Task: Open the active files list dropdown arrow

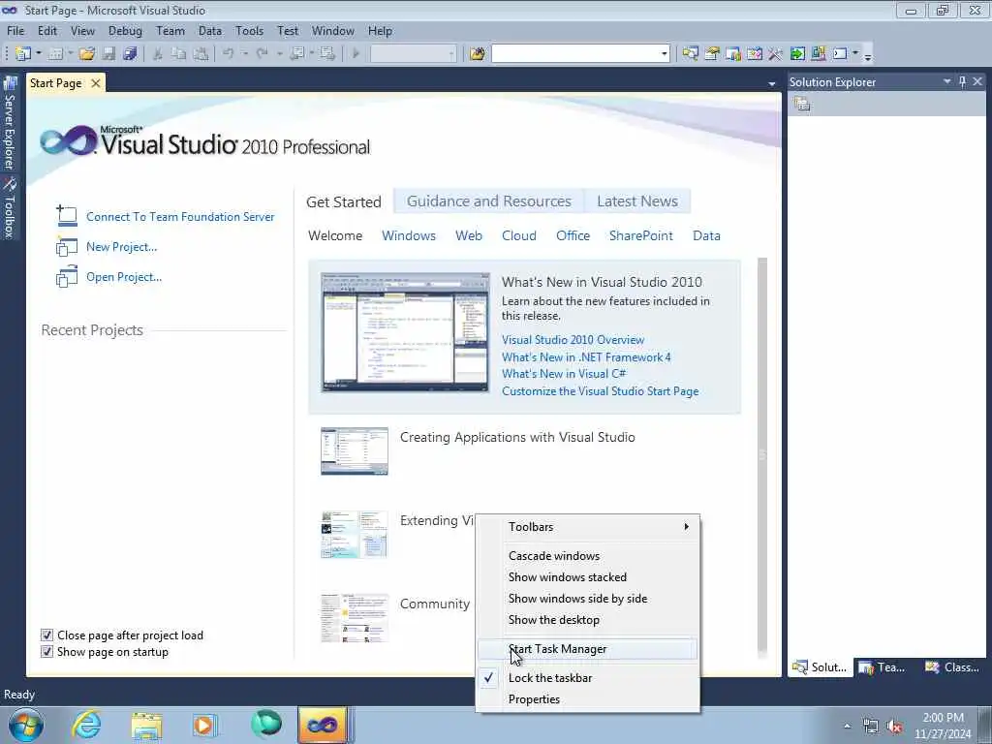Action: click(x=772, y=83)
